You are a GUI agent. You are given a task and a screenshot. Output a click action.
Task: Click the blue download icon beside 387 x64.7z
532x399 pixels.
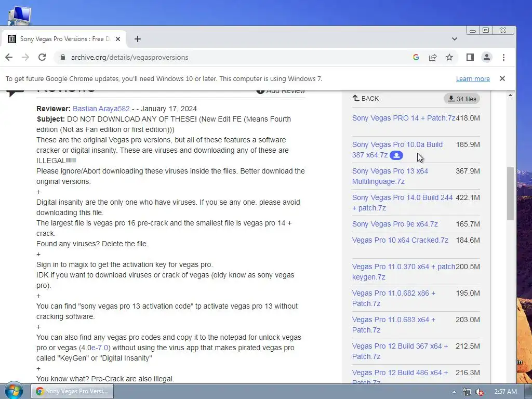click(396, 155)
